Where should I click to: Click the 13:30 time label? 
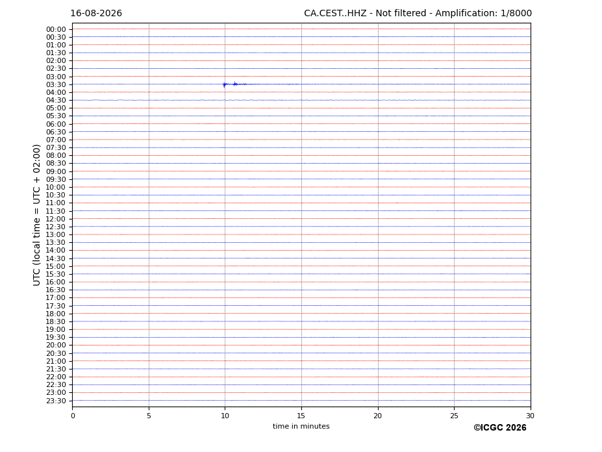tap(56, 242)
